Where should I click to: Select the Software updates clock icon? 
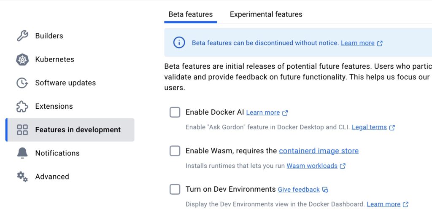point(22,83)
